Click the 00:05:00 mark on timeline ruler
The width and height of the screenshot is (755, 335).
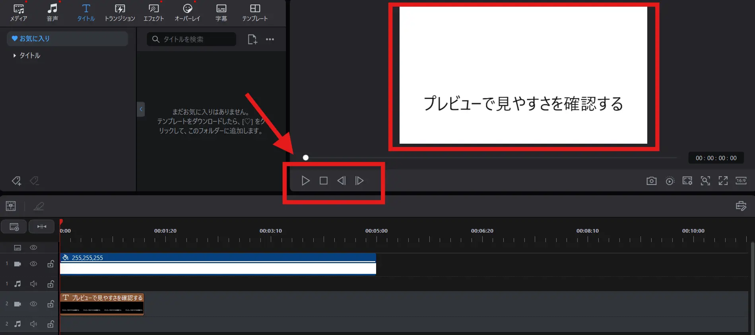pos(377,231)
